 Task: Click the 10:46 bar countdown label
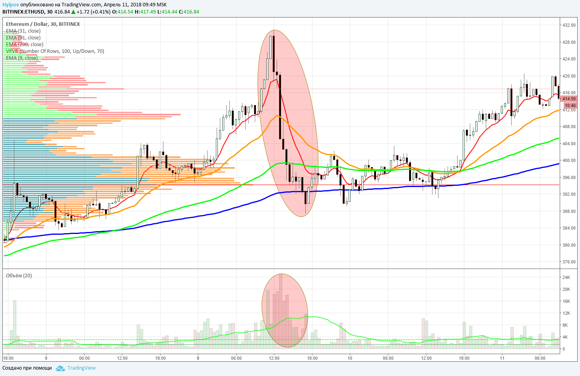click(x=570, y=106)
